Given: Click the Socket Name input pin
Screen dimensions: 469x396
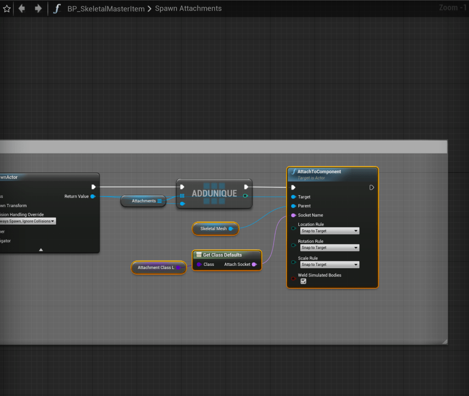Looking at the screenshot, I should coord(293,215).
